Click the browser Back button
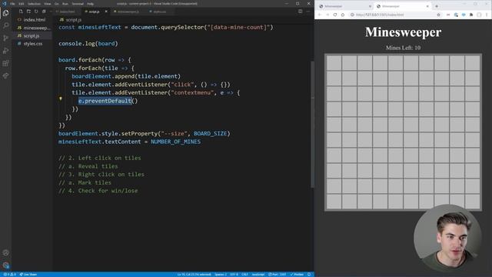 (x=320, y=15)
